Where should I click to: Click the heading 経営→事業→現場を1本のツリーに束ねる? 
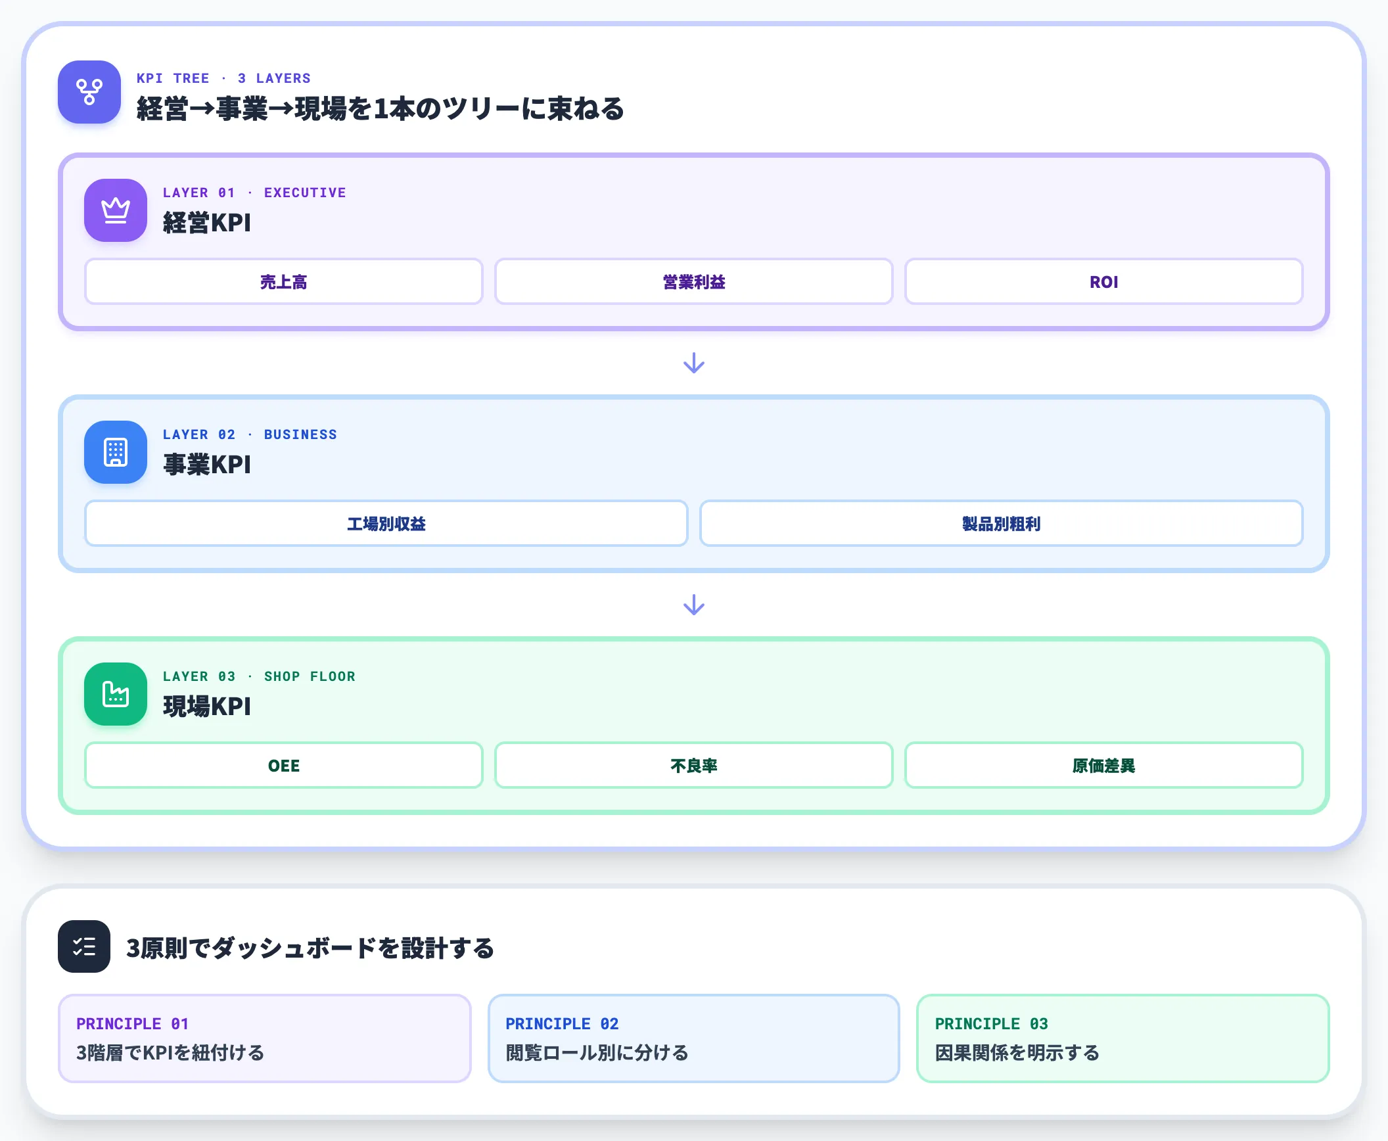(381, 108)
